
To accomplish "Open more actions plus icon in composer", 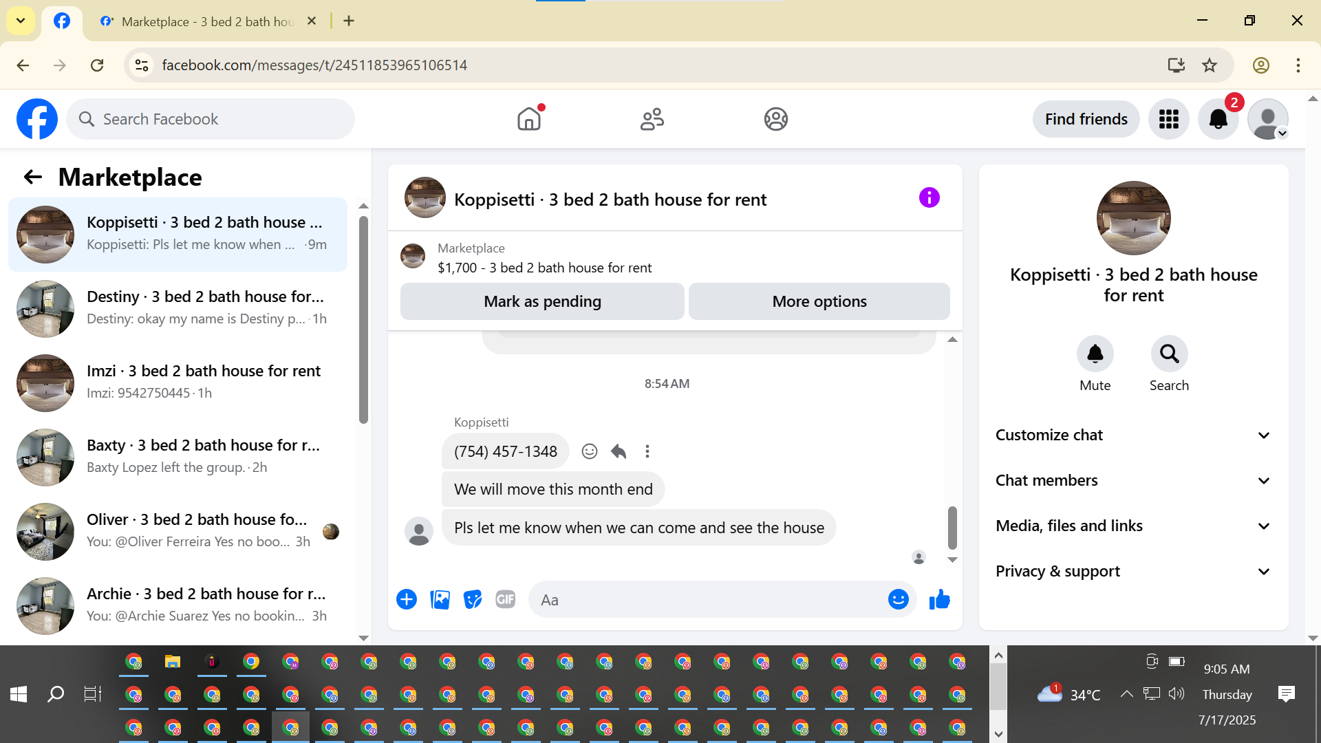I will tap(407, 600).
